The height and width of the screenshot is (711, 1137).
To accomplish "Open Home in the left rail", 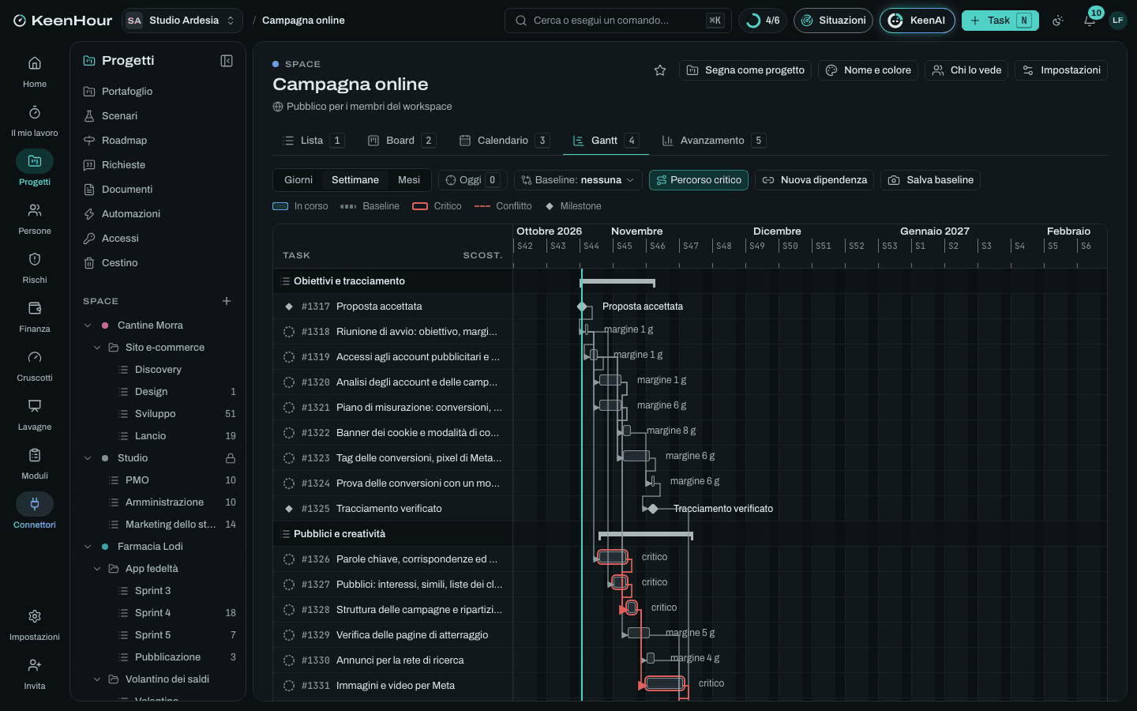I will [35, 71].
